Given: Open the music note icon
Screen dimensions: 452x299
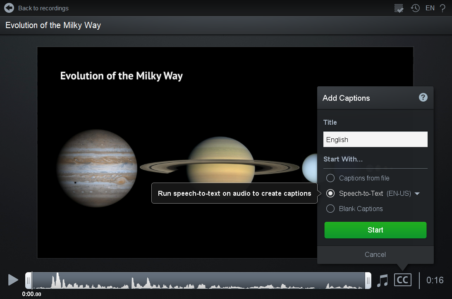Looking at the screenshot, I should tap(382, 280).
